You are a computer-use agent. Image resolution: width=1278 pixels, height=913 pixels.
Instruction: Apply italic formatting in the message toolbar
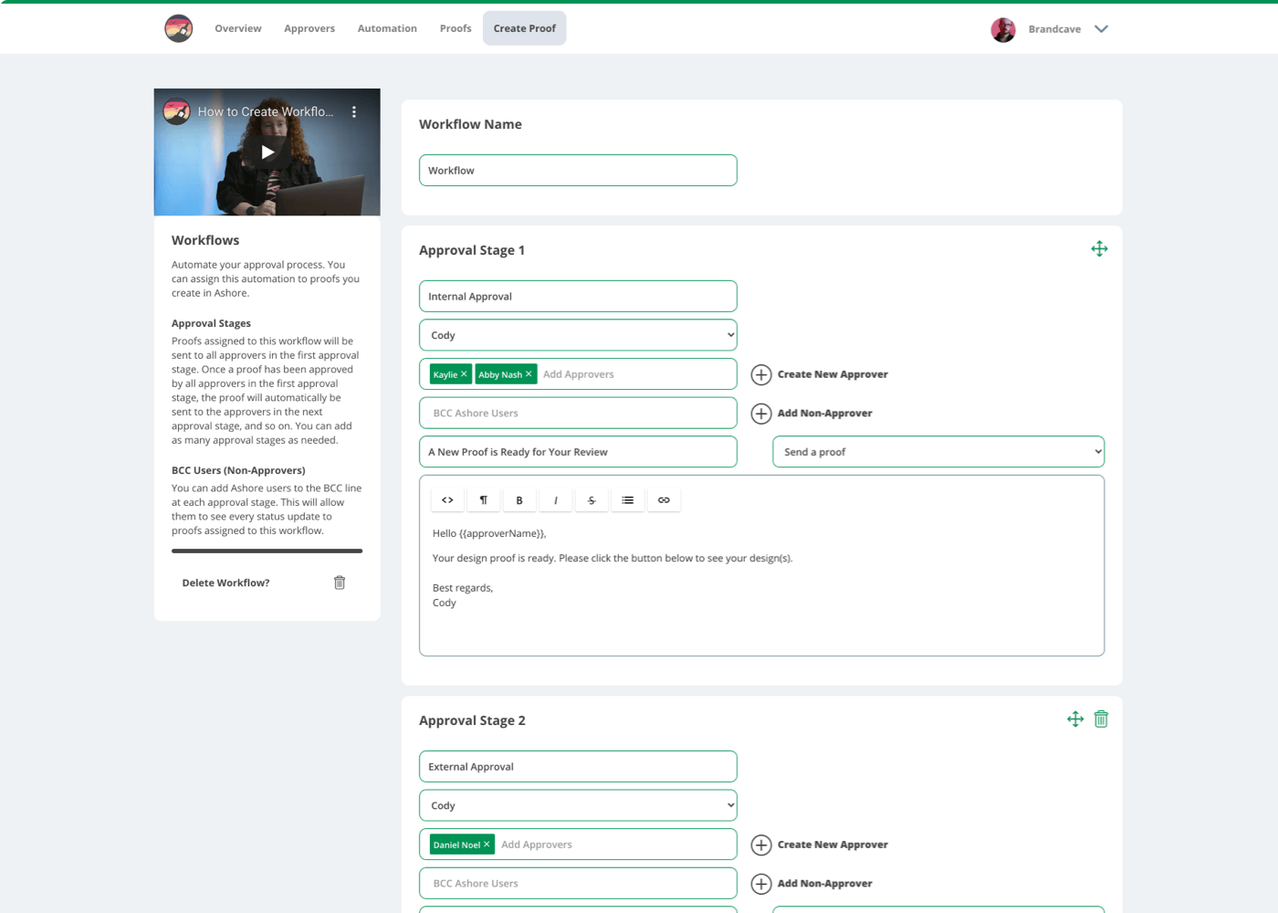(555, 499)
